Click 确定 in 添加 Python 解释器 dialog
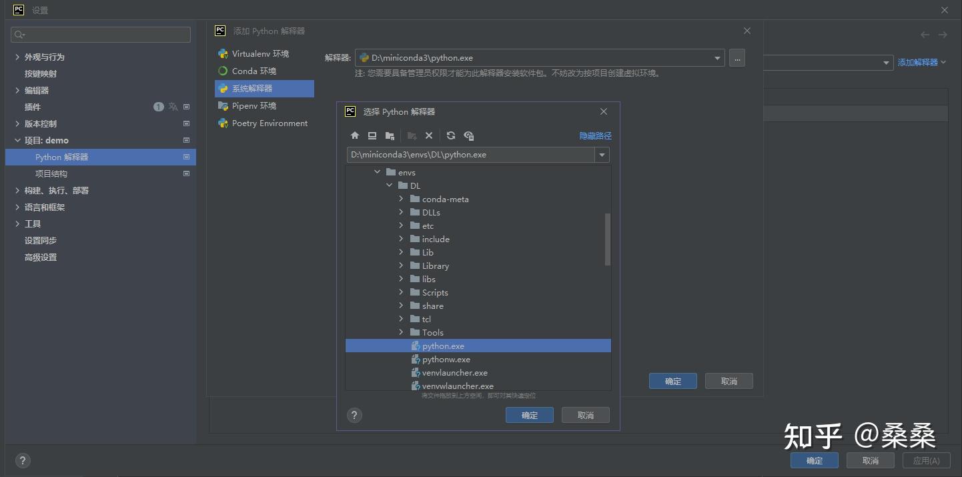The image size is (962, 477). tap(673, 381)
